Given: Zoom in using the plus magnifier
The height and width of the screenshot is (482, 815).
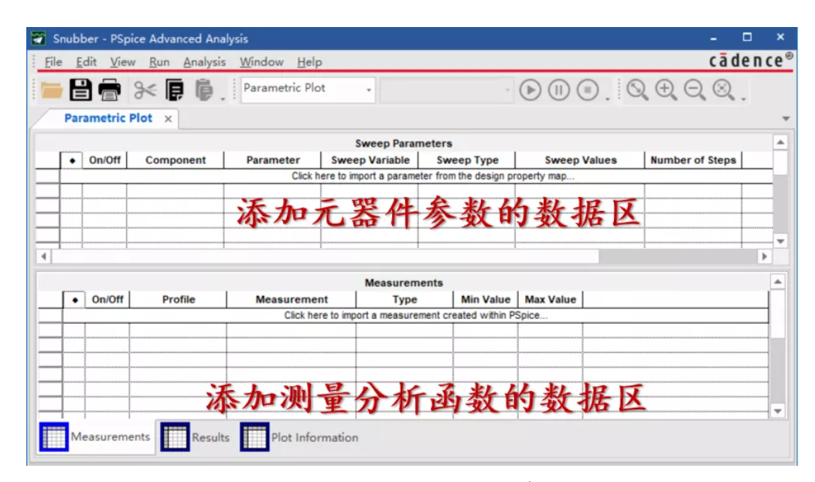Looking at the screenshot, I should pyautogui.click(x=666, y=90).
